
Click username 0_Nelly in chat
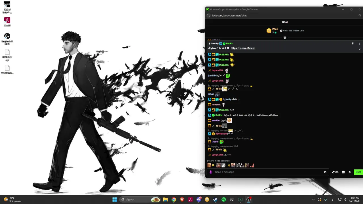pyautogui.click(x=227, y=99)
